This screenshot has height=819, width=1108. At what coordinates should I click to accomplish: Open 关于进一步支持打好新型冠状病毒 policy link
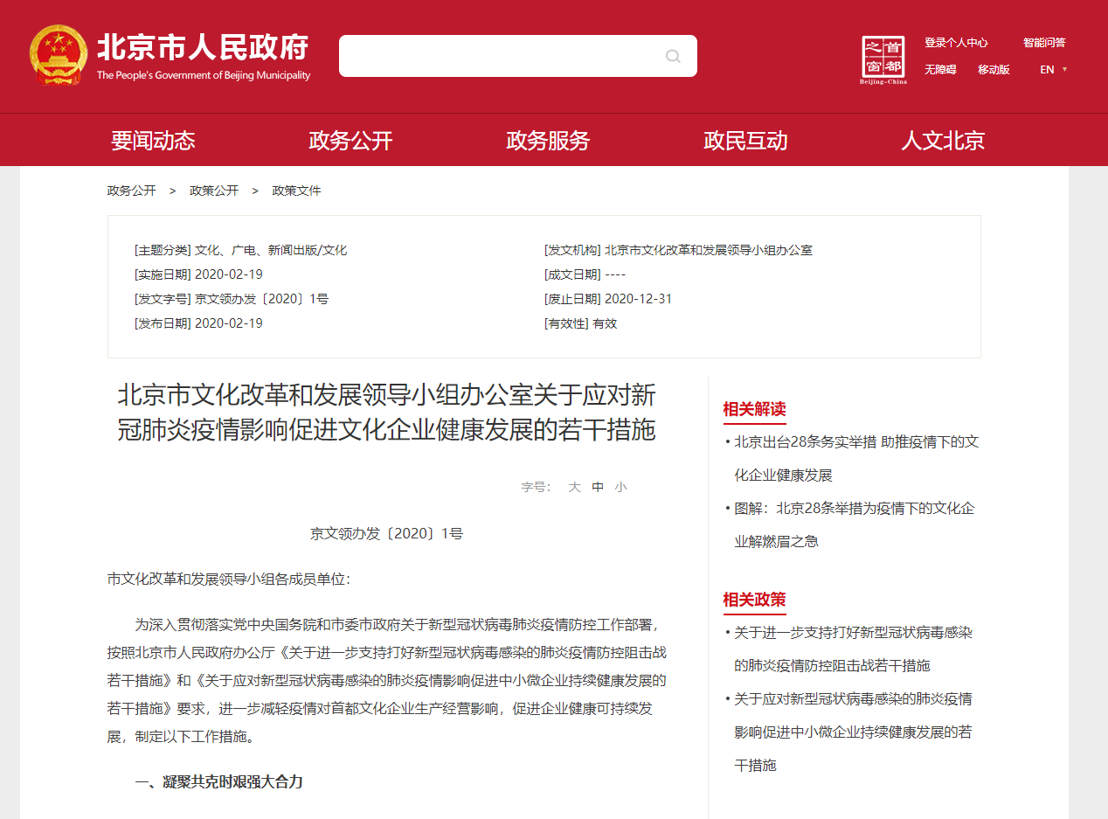click(853, 649)
